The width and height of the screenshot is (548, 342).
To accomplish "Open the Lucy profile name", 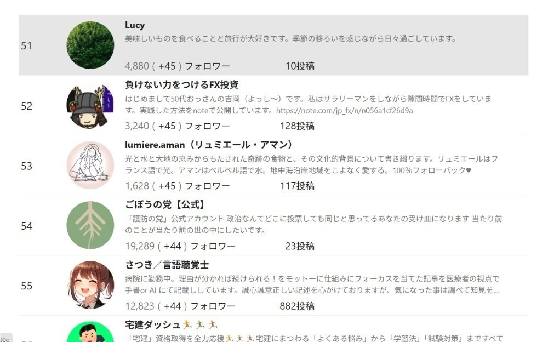I will [x=135, y=25].
